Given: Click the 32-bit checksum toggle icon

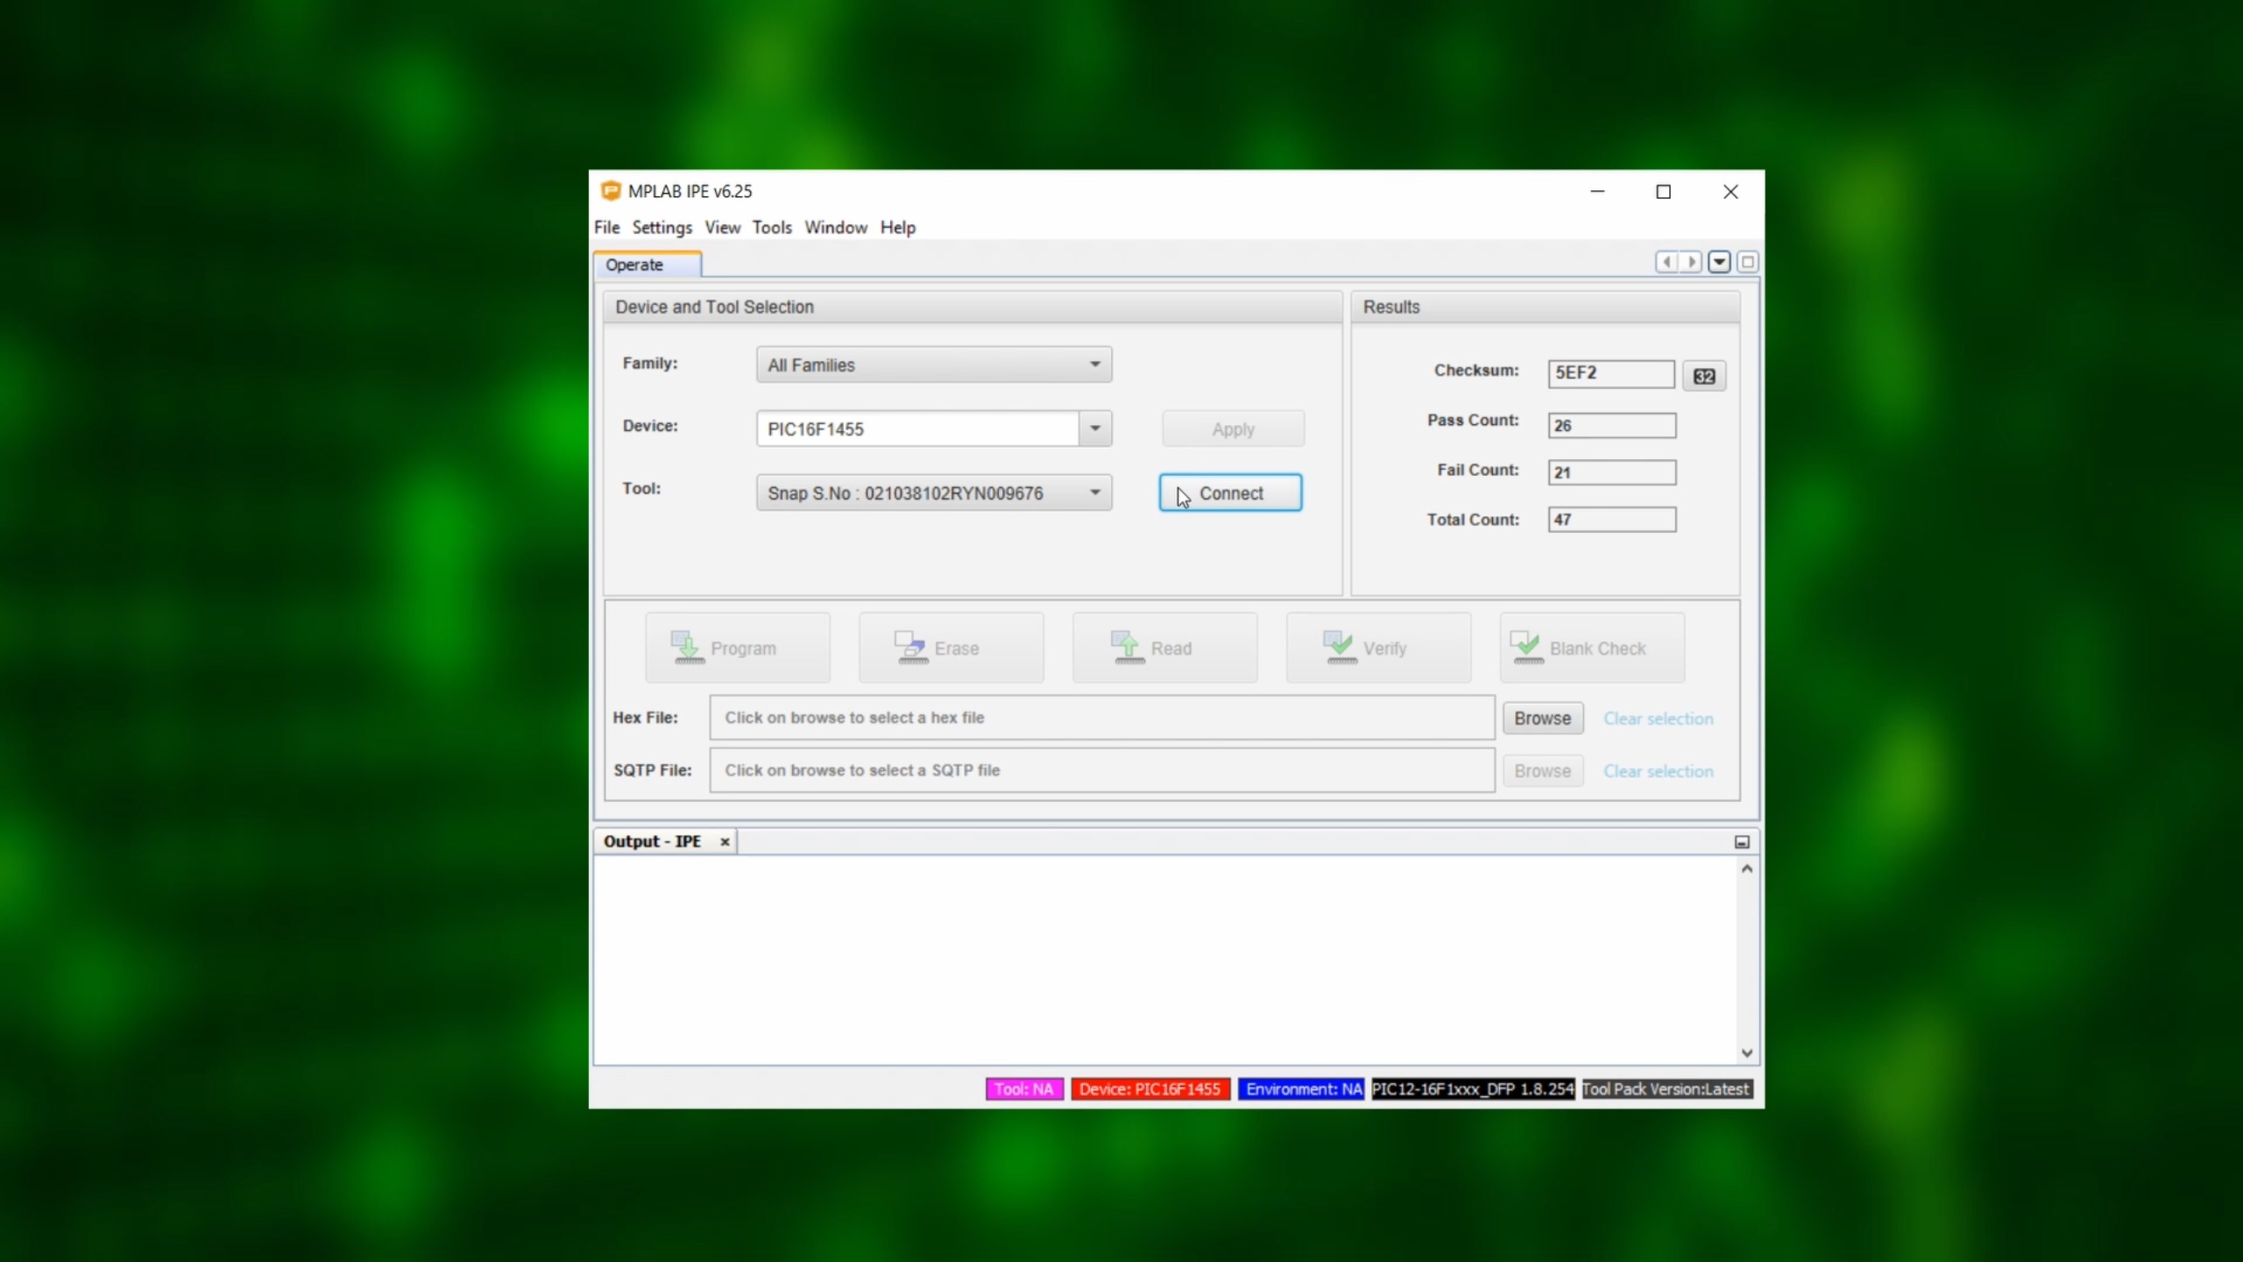Looking at the screenshot, I should 1703,376.
